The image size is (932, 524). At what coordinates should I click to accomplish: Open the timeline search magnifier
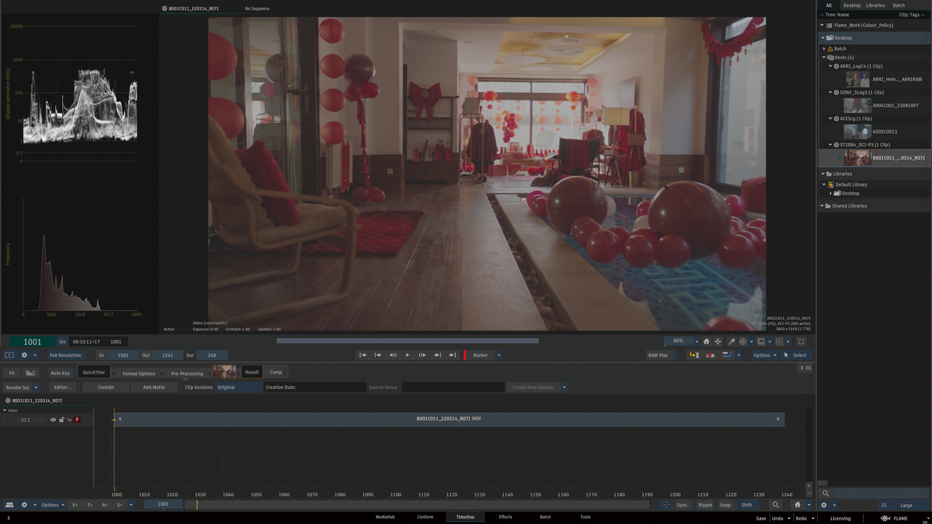coord(775,505)
